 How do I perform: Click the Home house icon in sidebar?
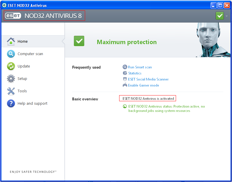click(x=11, y=41)
